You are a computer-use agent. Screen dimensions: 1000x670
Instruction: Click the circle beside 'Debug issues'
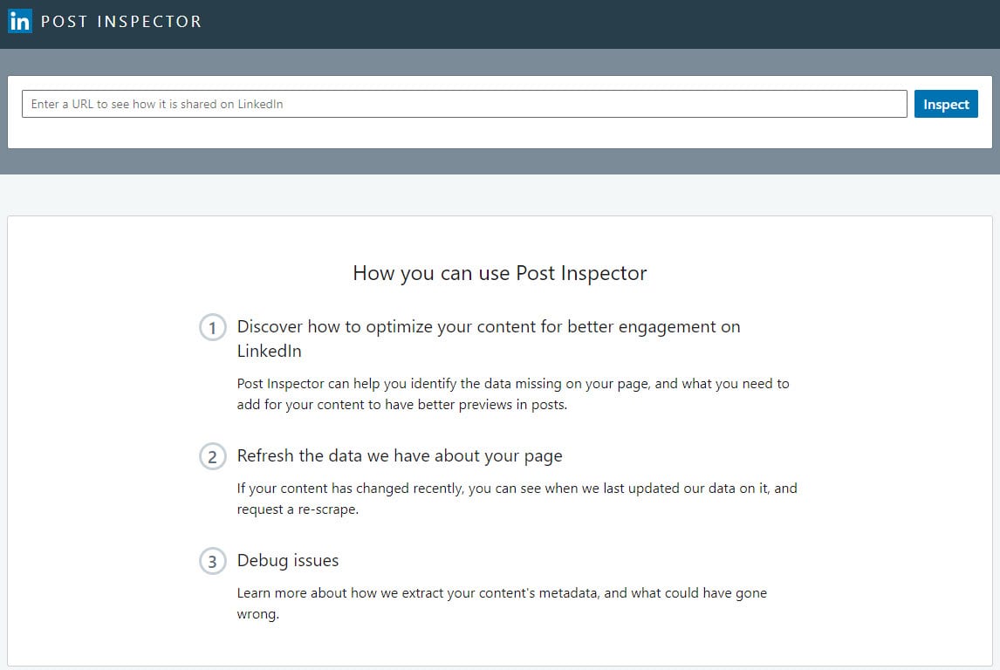coord(212,561)
